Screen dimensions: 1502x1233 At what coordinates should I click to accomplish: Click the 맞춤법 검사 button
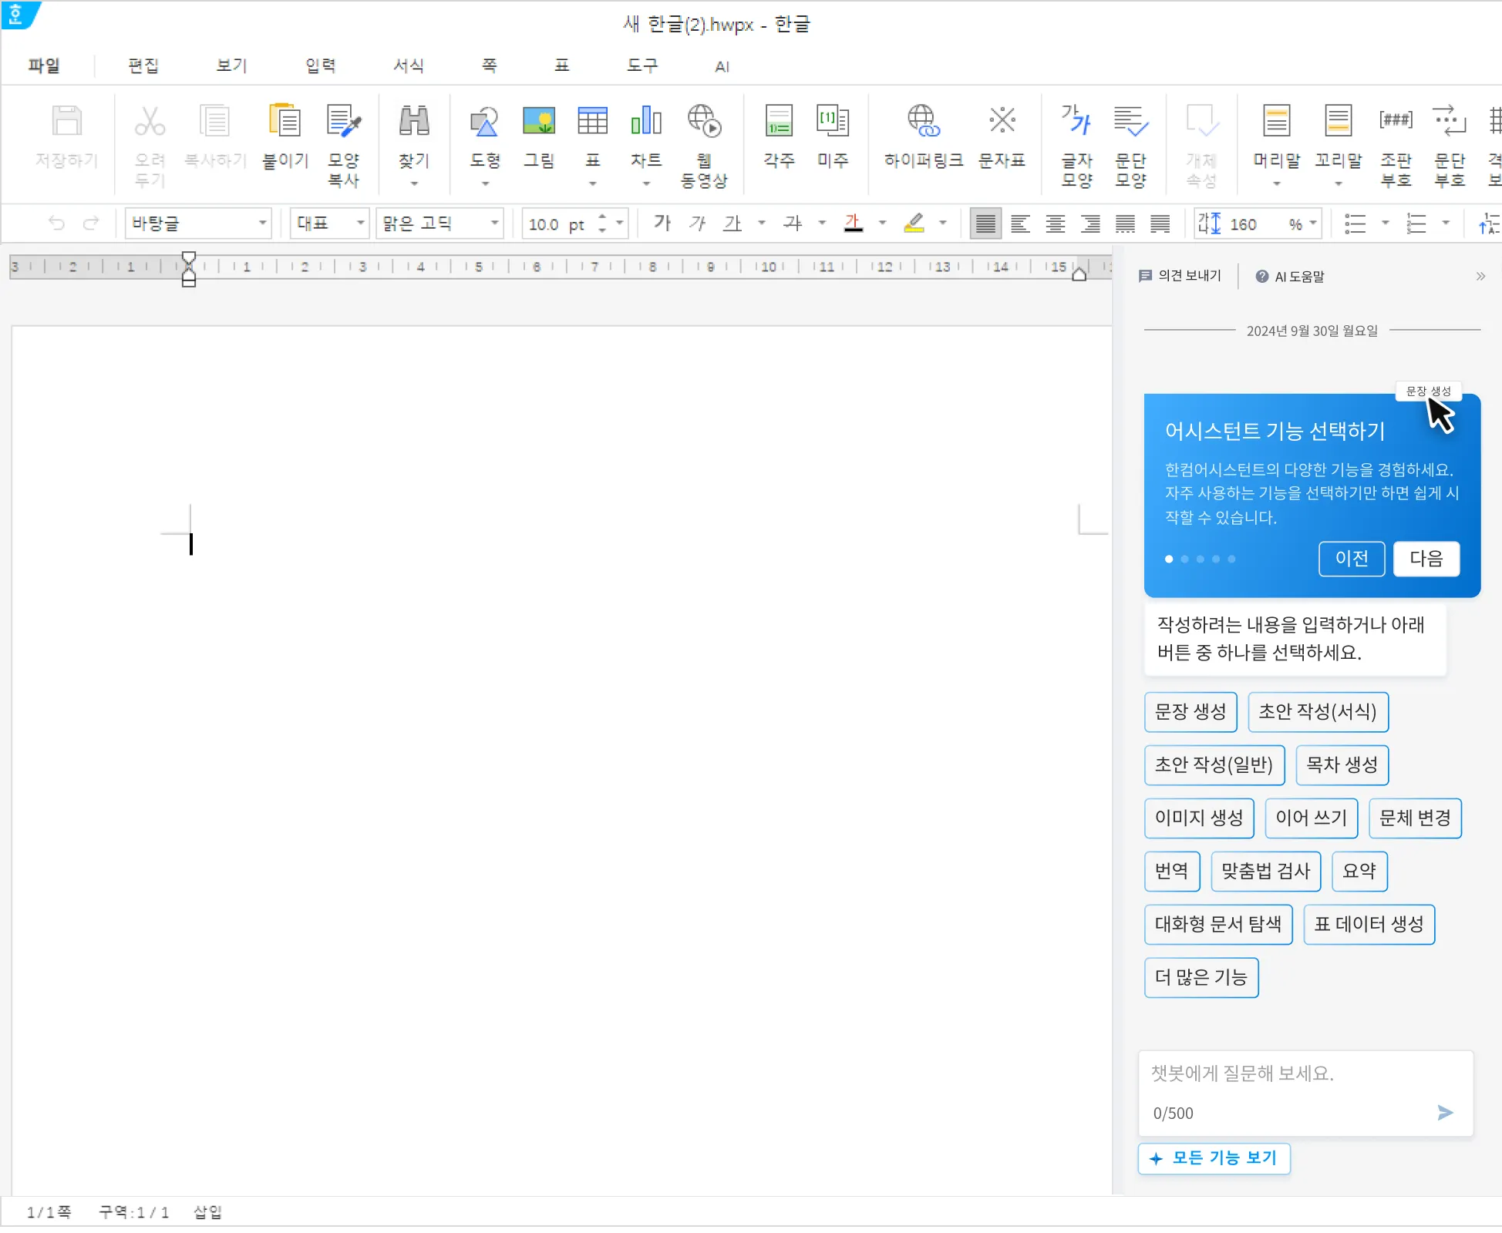pyautogui.click(x=1265, y=871)
